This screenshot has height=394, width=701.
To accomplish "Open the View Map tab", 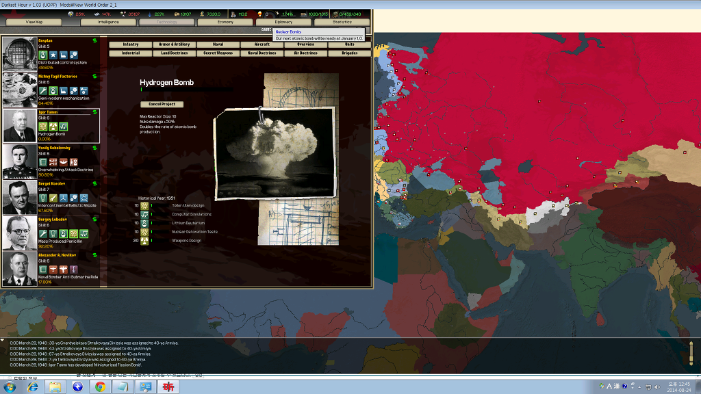I will 34,22.
